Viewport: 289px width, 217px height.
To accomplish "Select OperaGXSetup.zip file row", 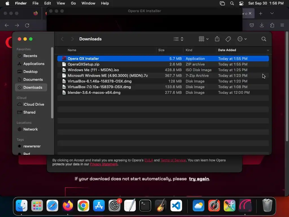I will pyautogui.click(x=163, y=64).
